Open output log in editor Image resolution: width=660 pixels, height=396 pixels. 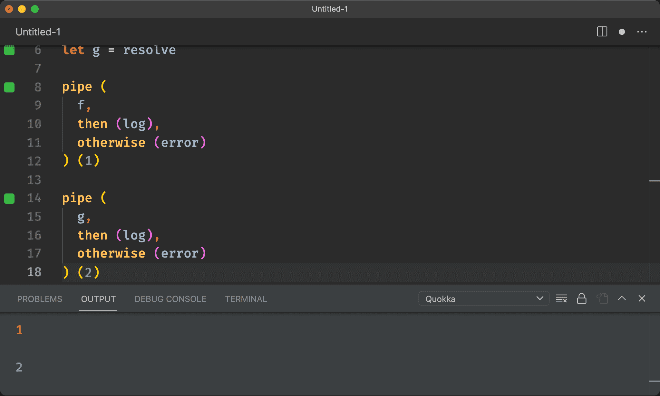pyautogui.click(x=602, y=299)
